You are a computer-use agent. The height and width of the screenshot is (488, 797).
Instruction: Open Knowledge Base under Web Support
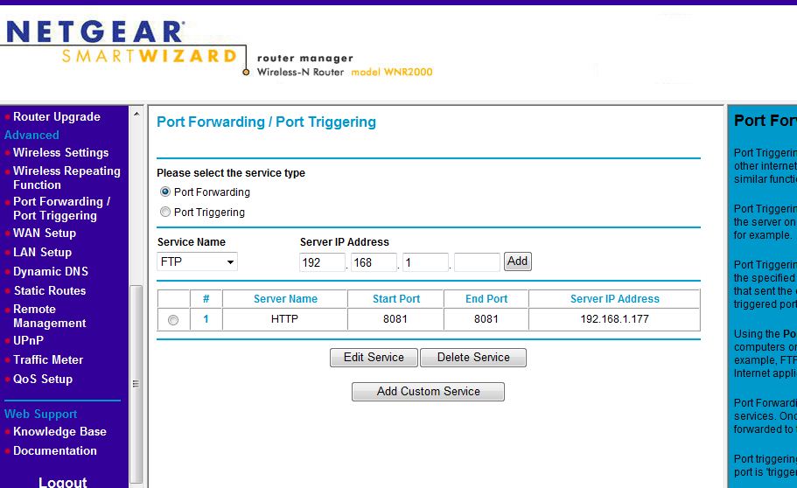pos(59,431)
